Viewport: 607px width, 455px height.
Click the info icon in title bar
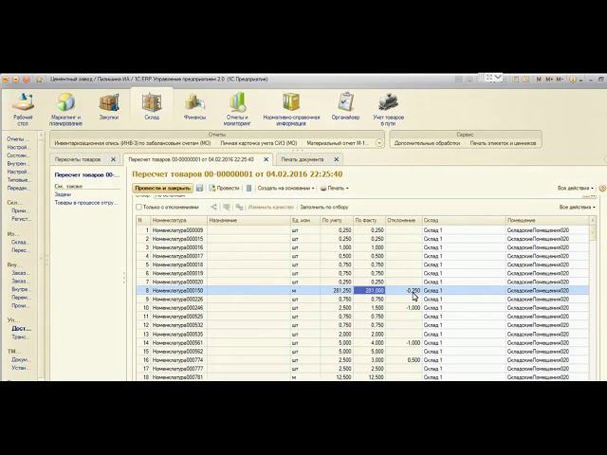[x=573, y=80]
